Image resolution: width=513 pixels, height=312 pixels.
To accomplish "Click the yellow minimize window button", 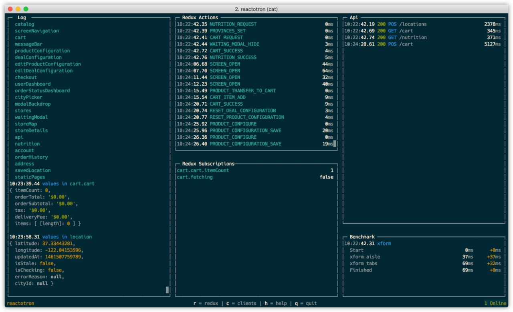I will [18, 8].
